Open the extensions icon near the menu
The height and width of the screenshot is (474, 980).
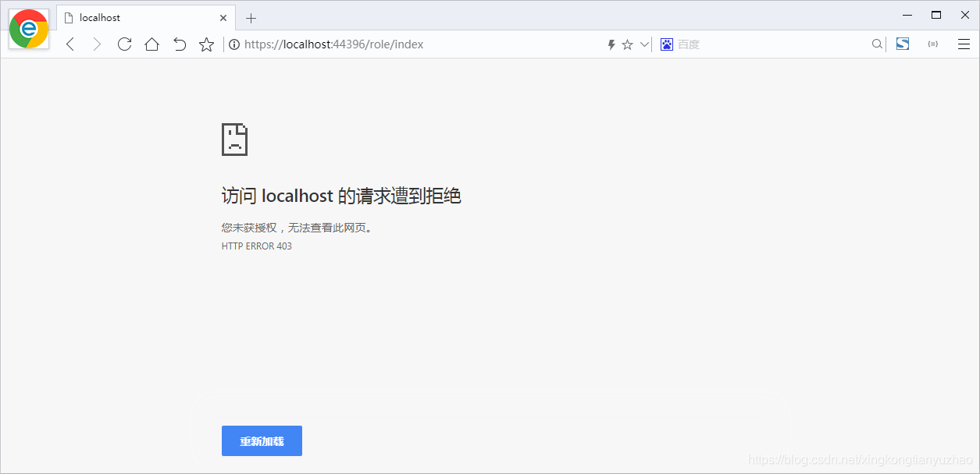932,44
